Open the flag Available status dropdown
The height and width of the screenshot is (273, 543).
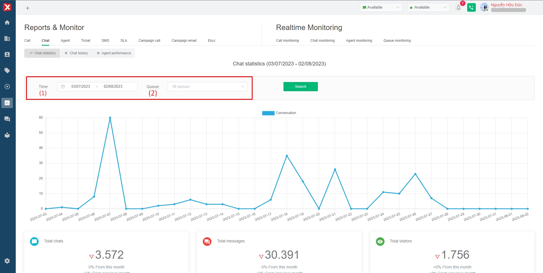[381, 7]
